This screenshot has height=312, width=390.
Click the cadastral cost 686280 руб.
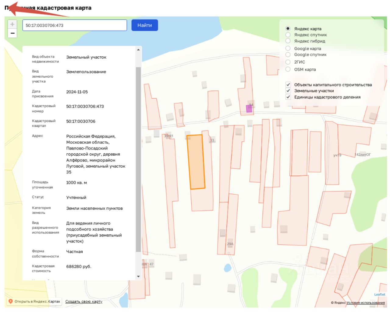[x=79, y=267]
